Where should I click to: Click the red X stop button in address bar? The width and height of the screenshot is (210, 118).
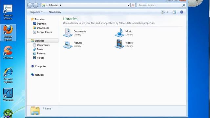[133, 5]
